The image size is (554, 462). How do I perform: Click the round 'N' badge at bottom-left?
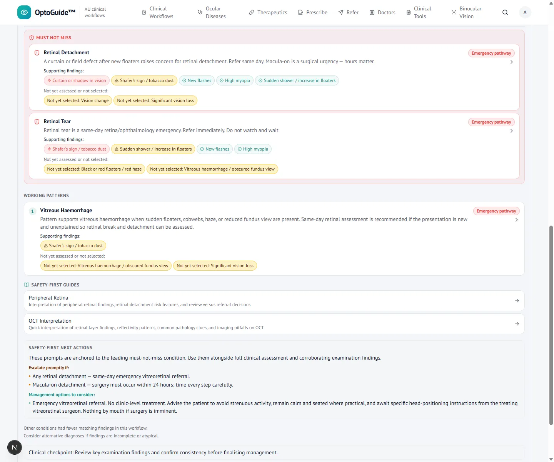15,447
